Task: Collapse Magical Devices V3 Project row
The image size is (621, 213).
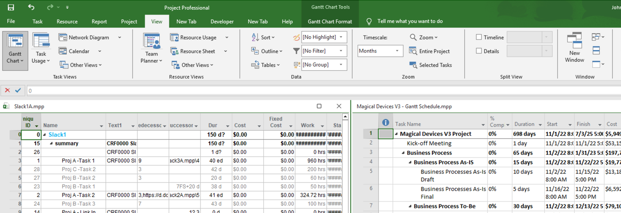Action: tap(397, 134)
